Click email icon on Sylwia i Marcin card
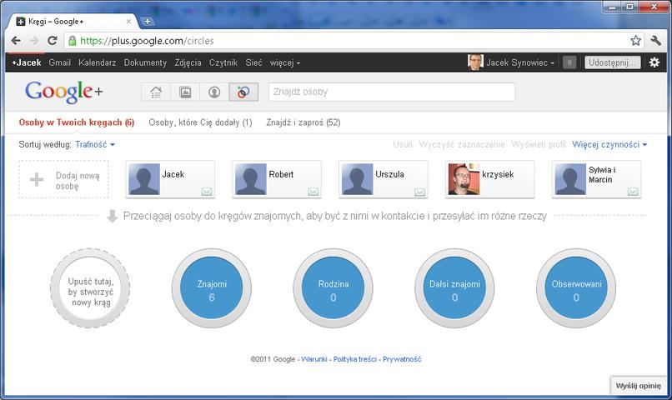The width and height of the screenshot is (672, 400). point(633,192)
